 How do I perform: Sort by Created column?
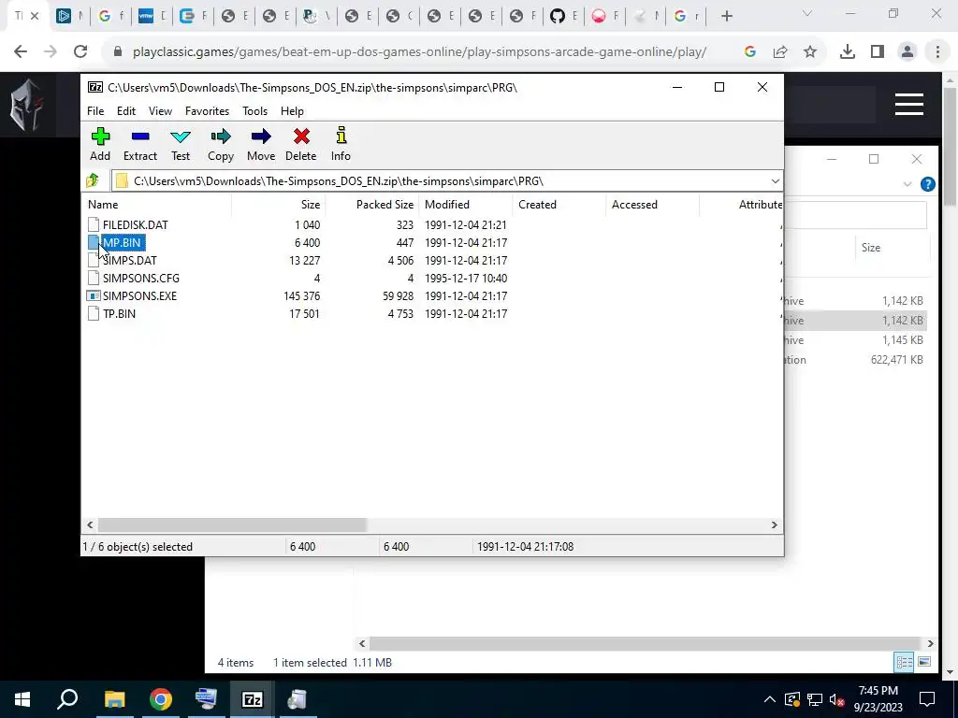559,205
